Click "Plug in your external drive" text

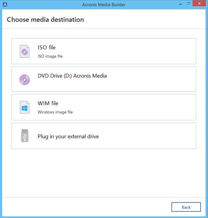68,136
